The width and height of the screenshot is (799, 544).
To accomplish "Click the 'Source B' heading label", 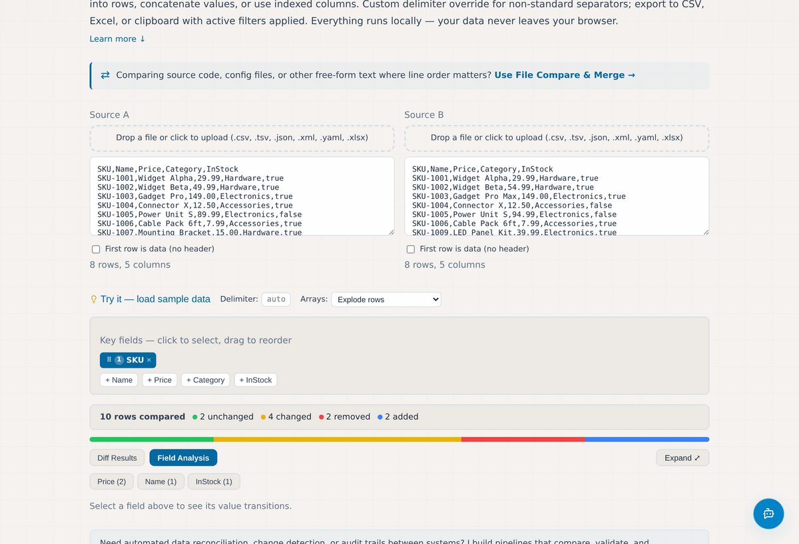I will point(424,115).
